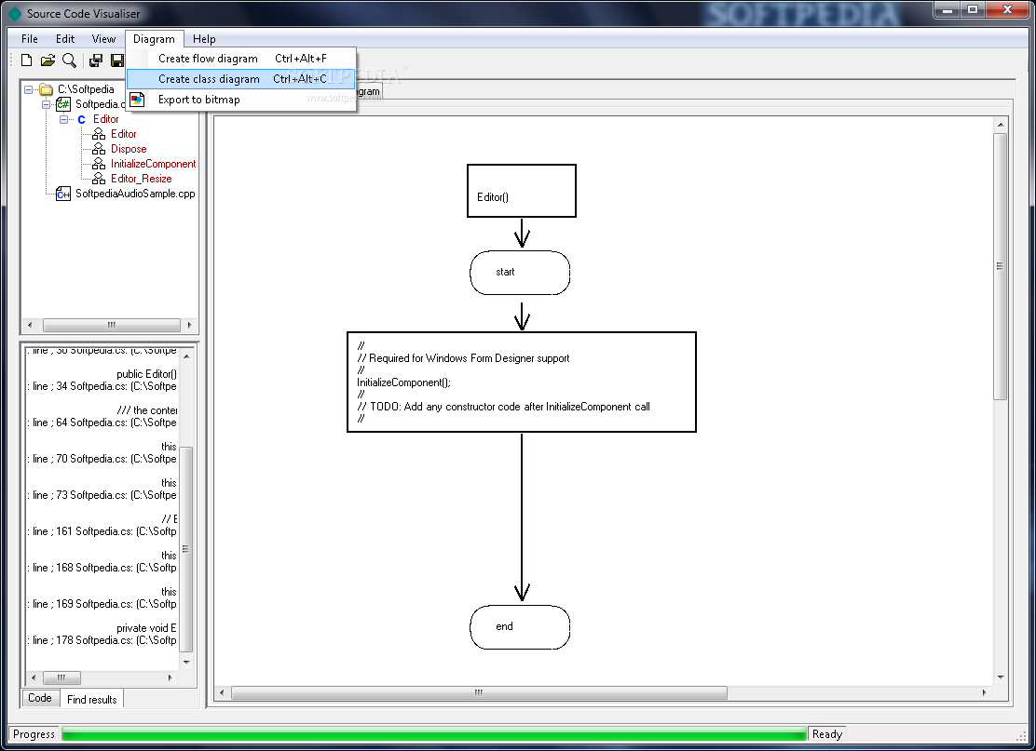Select InitializeComponent in the tree
This screenshot has height=751, width=1036.
[x=154, y=164]
